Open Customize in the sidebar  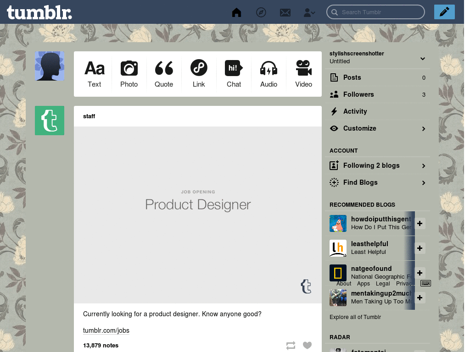click(378, 128)
